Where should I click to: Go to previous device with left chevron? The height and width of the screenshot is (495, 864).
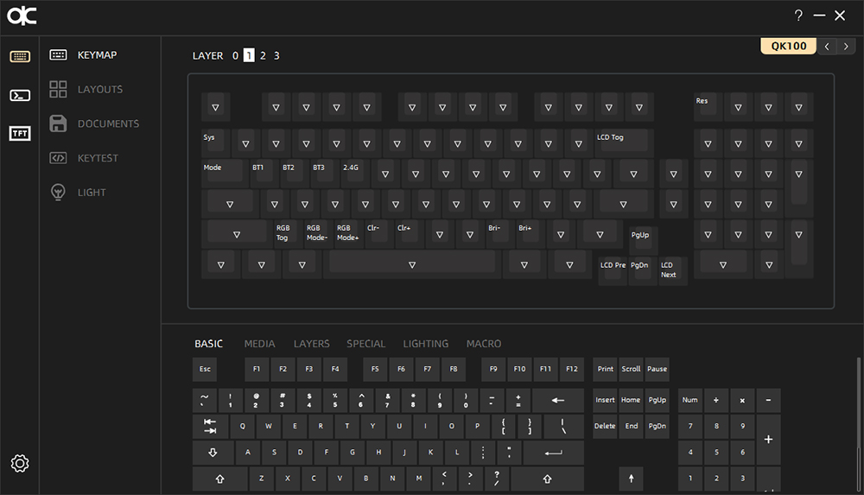[x=827, y=47]
